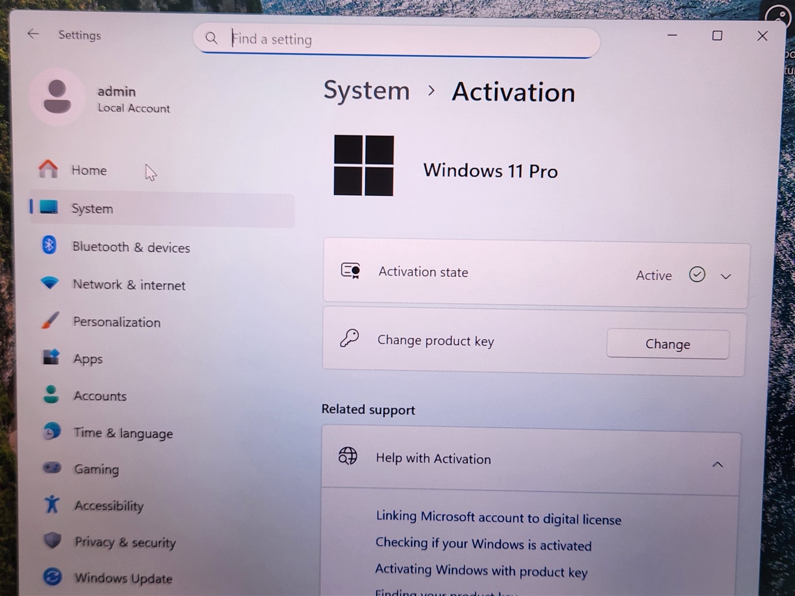Click the Privacy & security shield icon
The height and width of the screenshot is (596, 795).
[52, 540]
